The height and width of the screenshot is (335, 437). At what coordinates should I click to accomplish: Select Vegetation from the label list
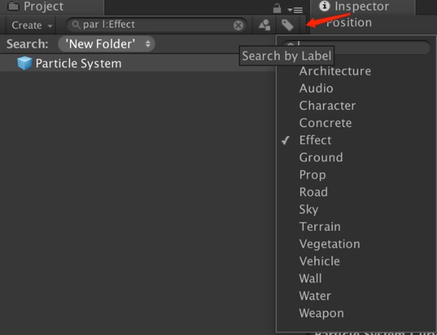click(329, 244)
